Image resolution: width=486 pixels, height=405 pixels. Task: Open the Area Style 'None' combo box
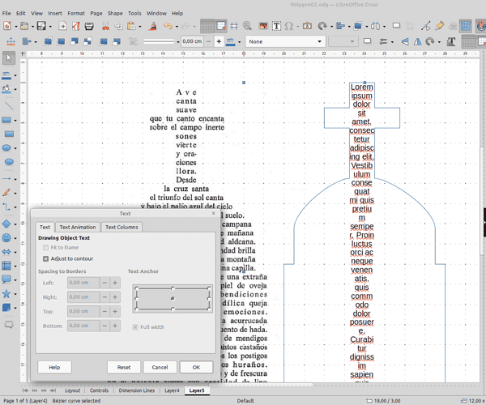285,41
